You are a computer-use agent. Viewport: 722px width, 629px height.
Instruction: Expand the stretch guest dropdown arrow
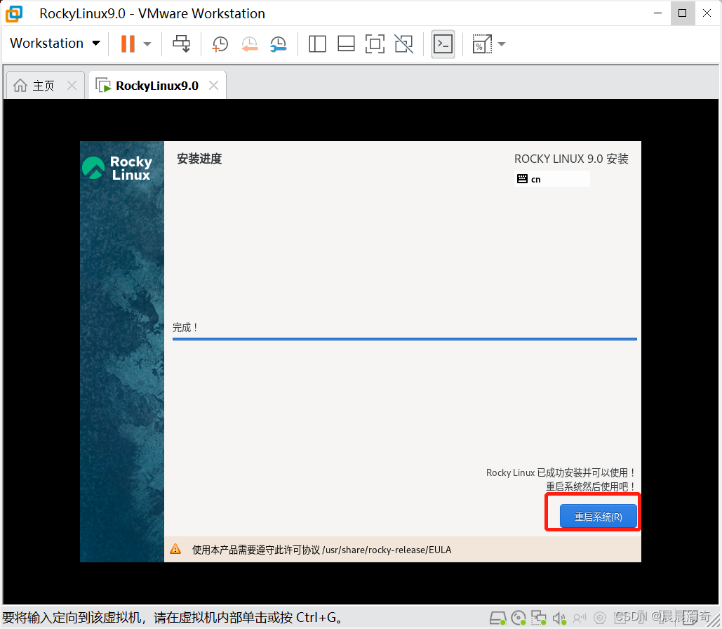[x=502, y=44]
